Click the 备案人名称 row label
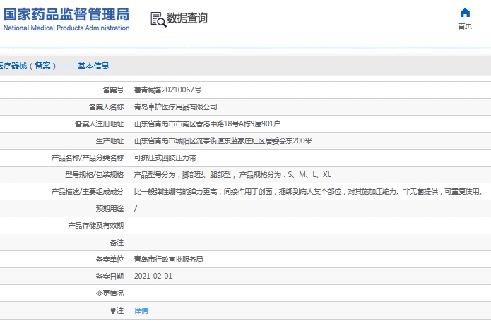Viewport: 491px width, 326px height. click(106, 107)
